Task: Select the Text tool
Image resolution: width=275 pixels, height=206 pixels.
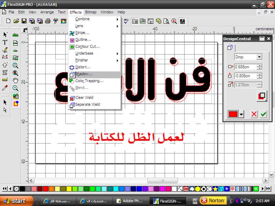Action: 5,42
